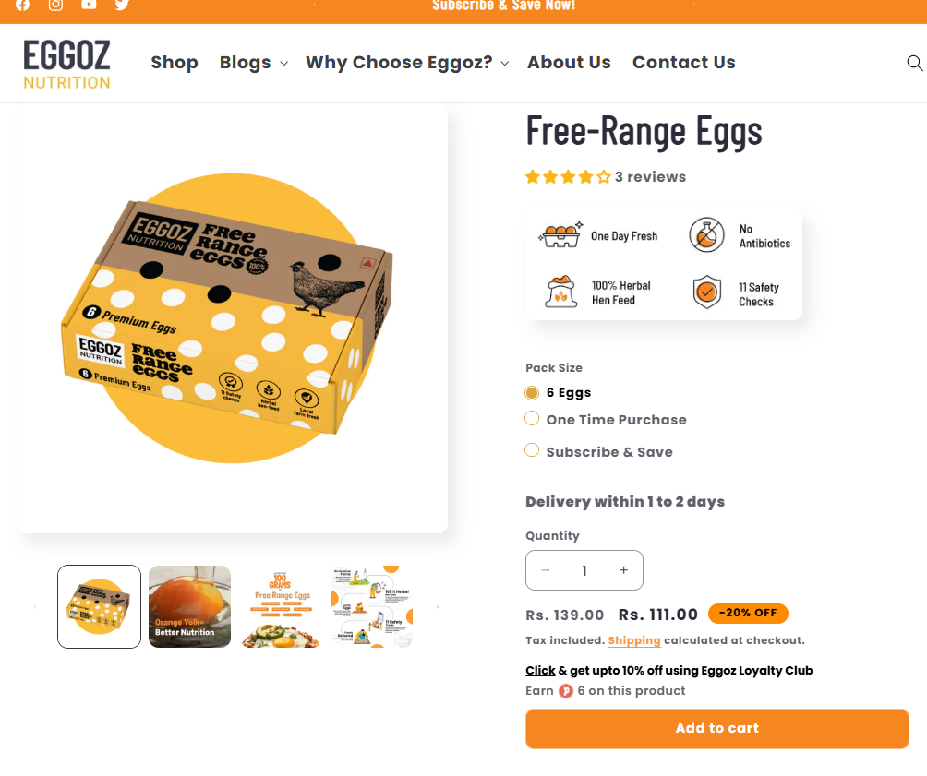Open the Twitter social icon
The width and height of the screenshot is (927, 776).
coord(122,5)
